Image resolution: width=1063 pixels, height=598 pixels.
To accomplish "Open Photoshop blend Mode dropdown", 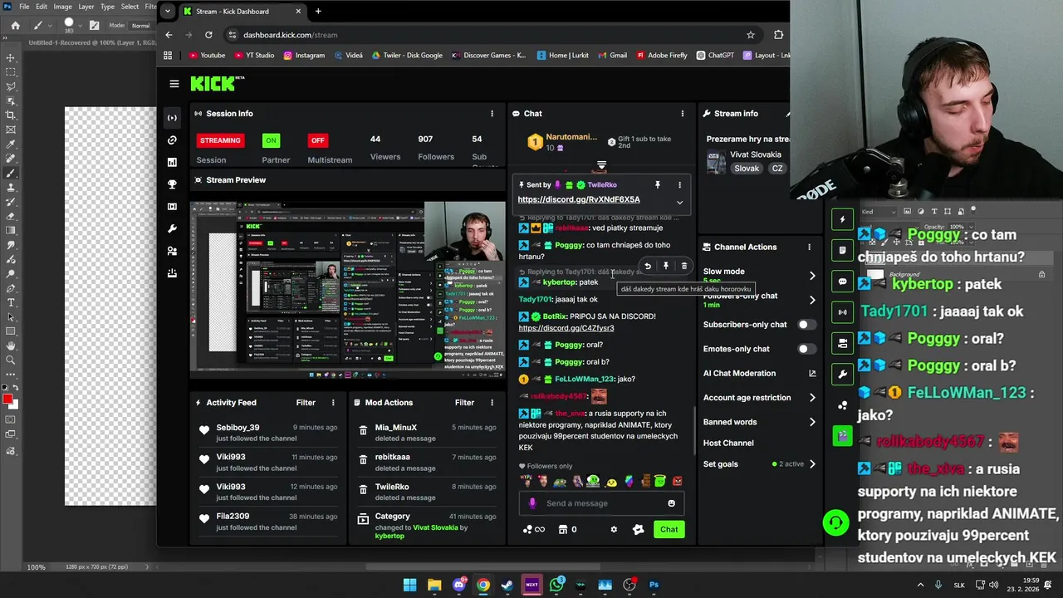I will (x=140, y=26).
